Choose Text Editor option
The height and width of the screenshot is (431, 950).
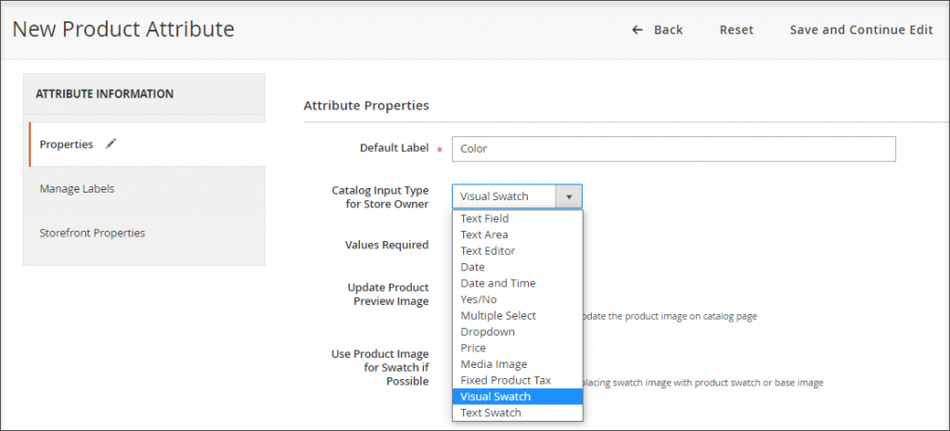pos(488,250)
